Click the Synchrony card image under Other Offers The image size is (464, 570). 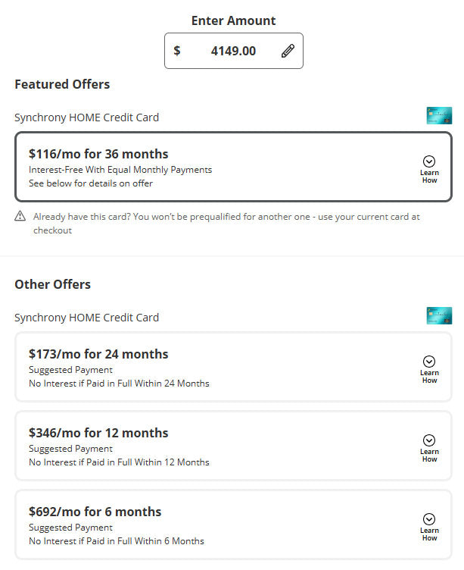click(439, 316)
